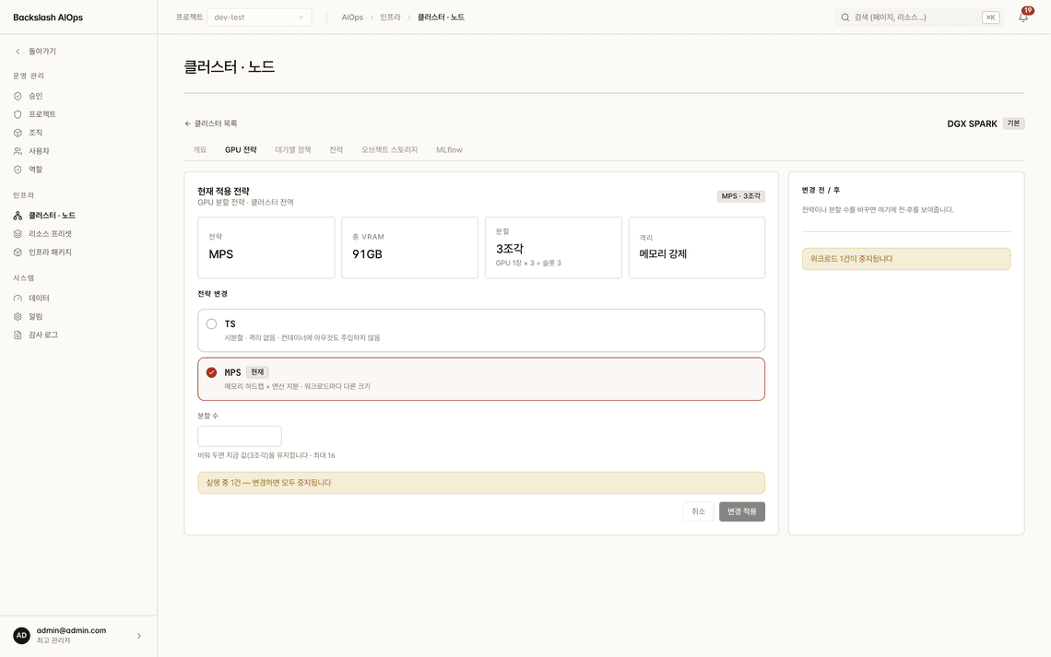The image size is (1051, 657).
Task: Click the 워크로드 1건이 중지됩니다 warning
Action: pyautogui.click(x=906, y=259)
